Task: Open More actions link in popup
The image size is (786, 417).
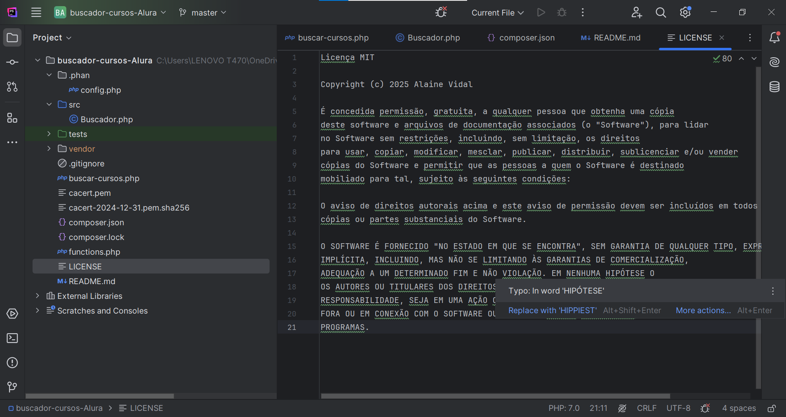Action: (703, 310)
